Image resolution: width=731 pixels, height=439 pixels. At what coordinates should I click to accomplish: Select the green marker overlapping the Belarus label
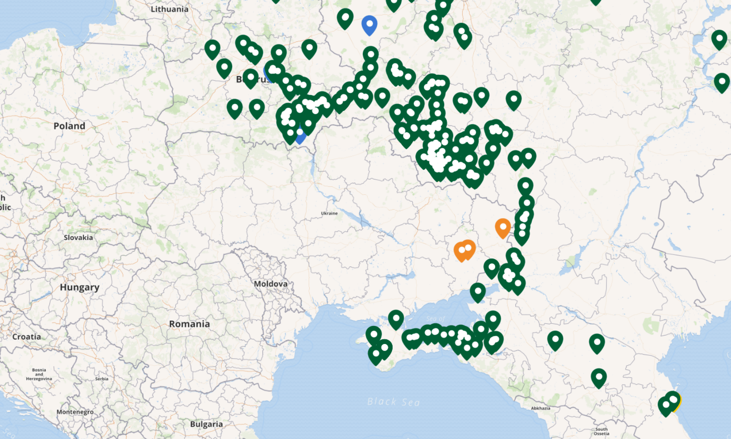point(250,79)
